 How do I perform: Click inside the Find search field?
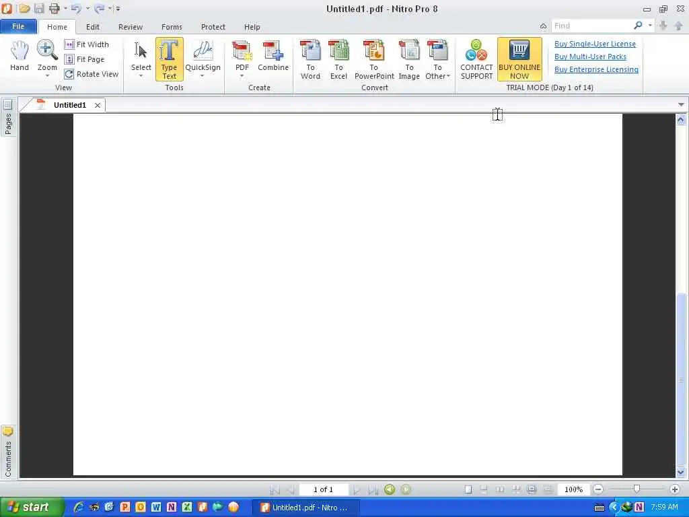[x=591, y=26]
